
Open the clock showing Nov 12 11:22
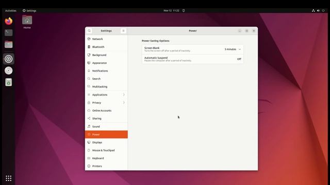pos(171,11)
